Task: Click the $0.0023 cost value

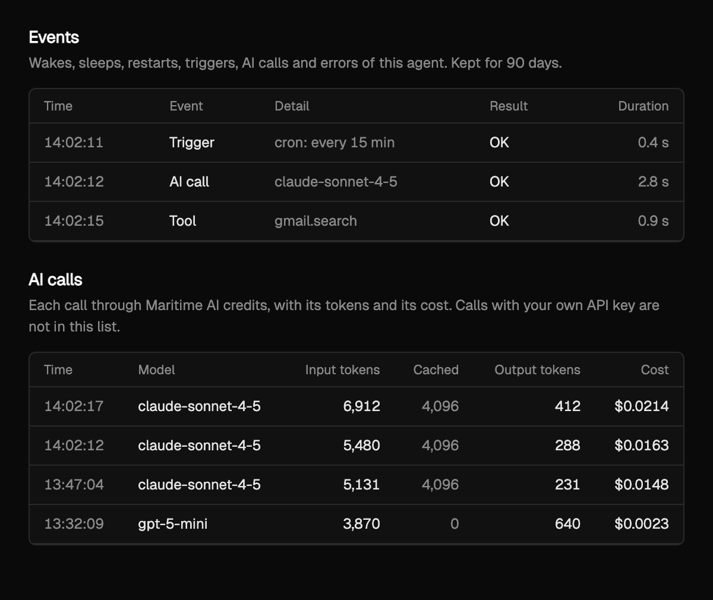Action: pyautogui.click(x=642, y=524)
